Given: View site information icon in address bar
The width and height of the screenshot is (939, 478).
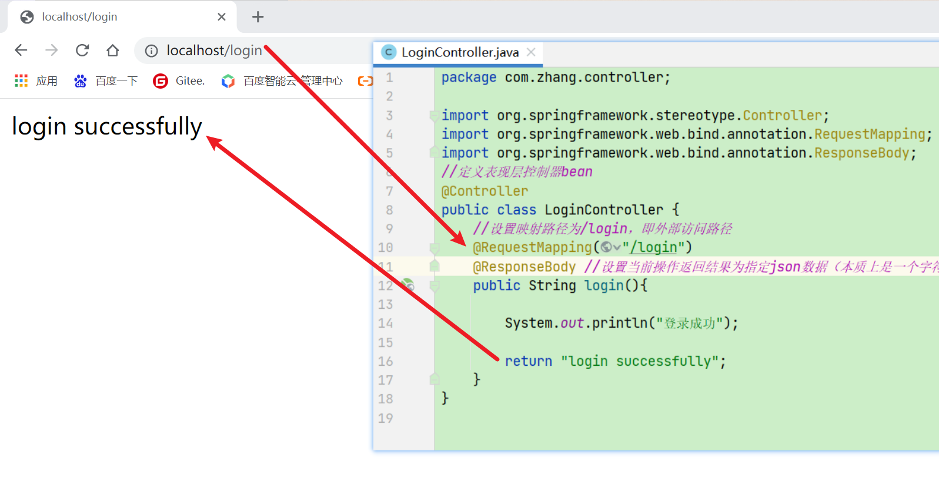Looking at the screenshot, I should coord(152,51).
